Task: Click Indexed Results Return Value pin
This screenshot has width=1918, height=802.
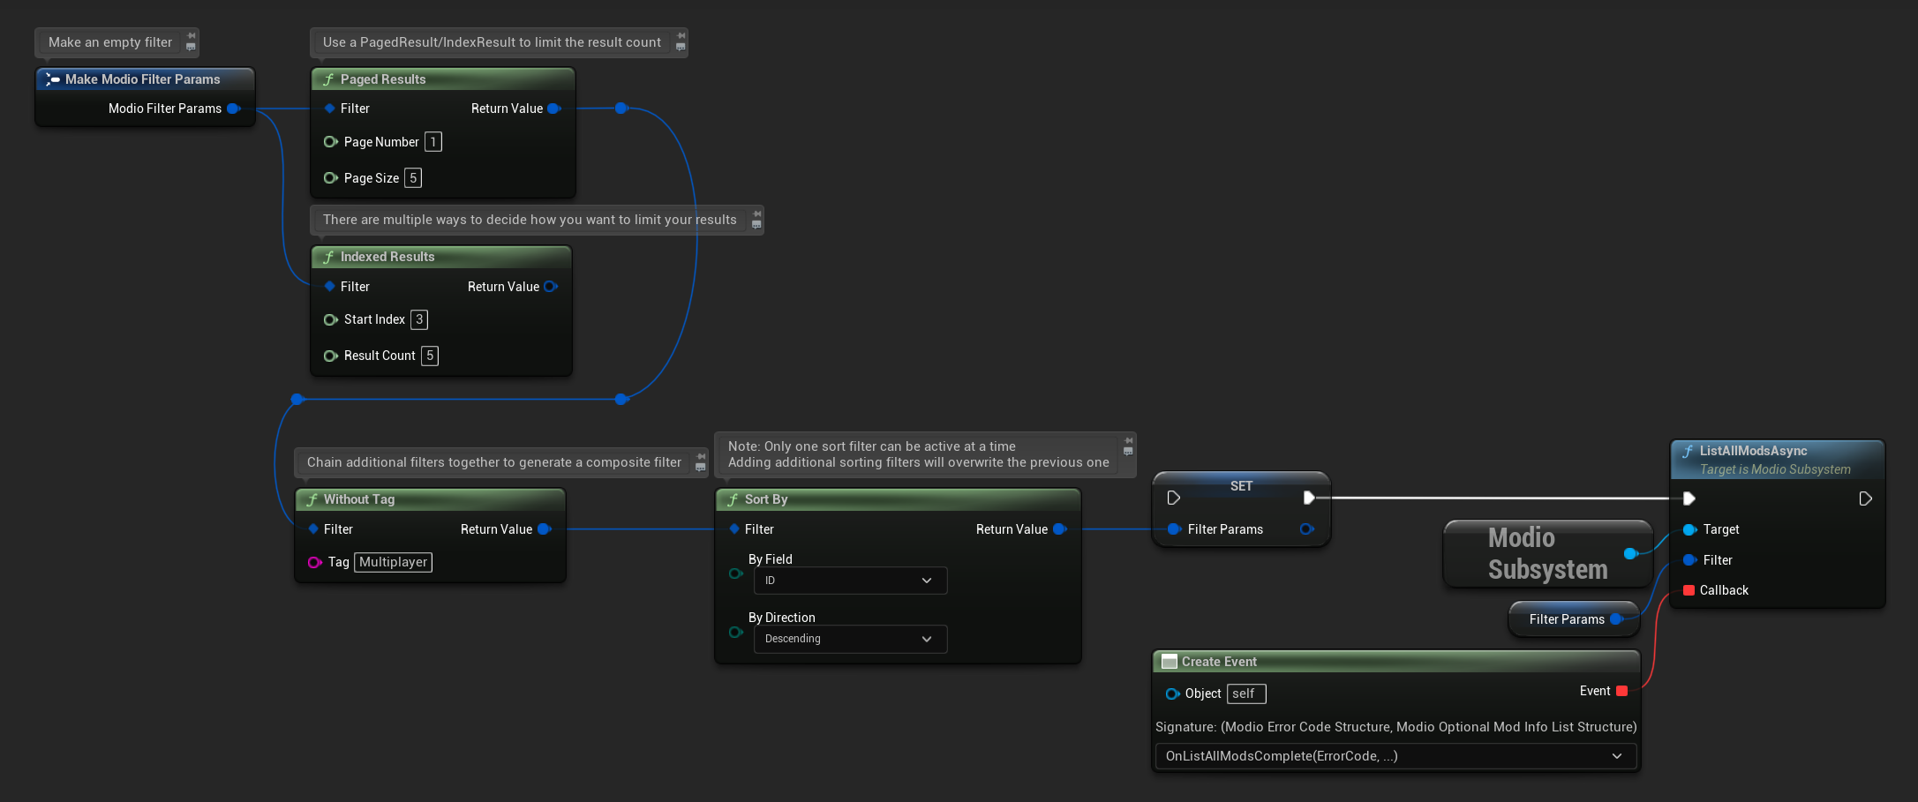Action: point(551,287)
